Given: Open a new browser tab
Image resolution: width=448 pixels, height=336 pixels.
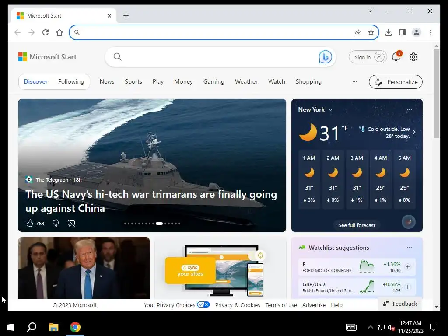Looking at the screenshot, I should [x=126, y=16].
